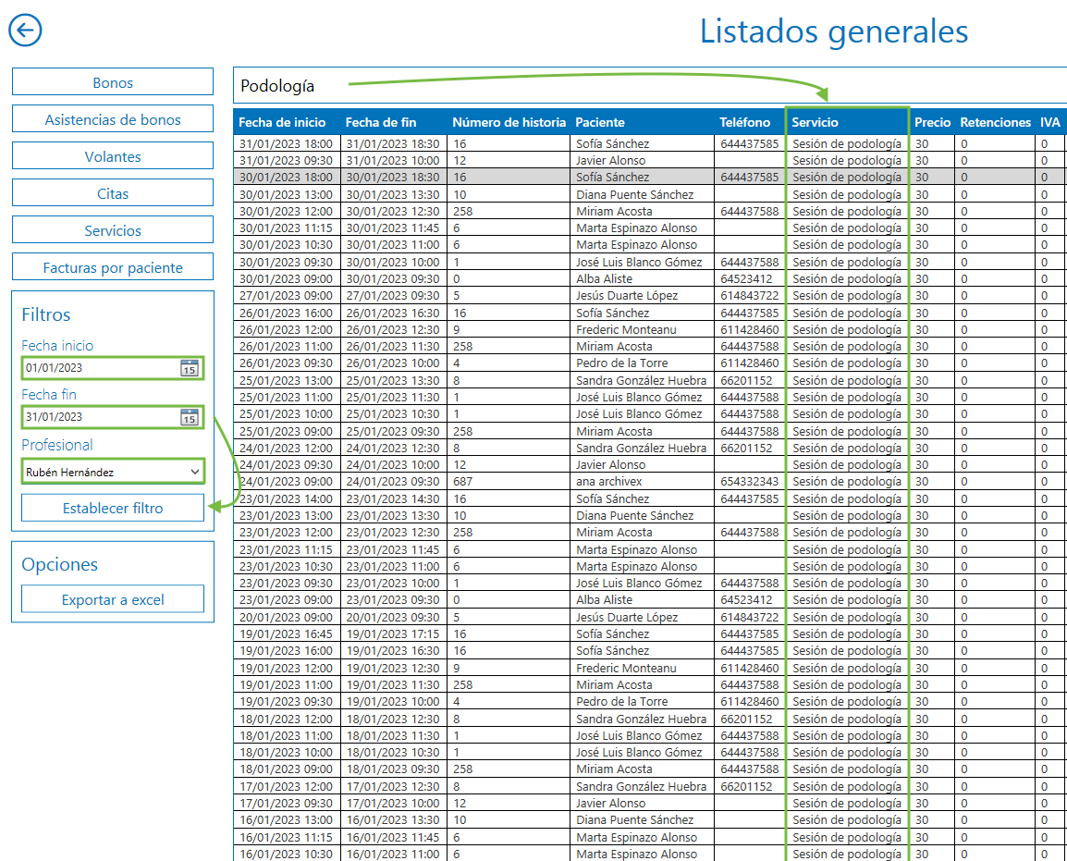
Task: Select the Volantes listing
Action: pos(113,156)
